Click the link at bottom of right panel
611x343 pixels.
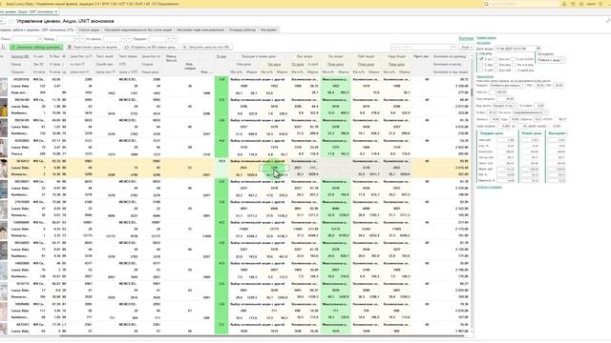tap(489, 187)
